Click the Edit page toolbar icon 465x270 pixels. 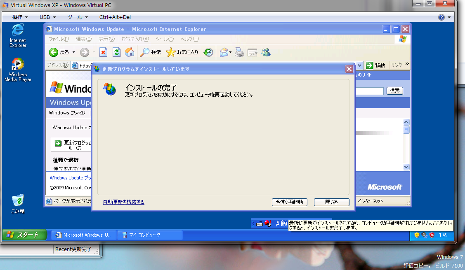click(252, 52)
